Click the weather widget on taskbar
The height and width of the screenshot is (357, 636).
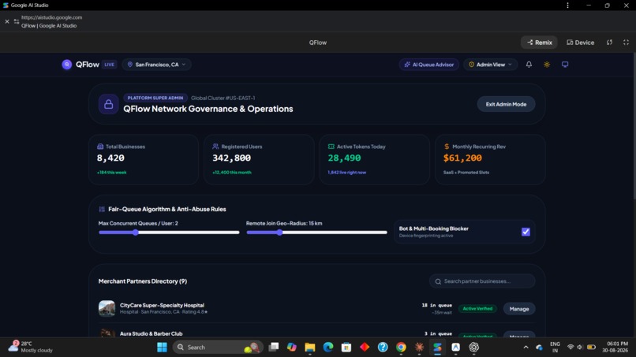click(31, 347)
